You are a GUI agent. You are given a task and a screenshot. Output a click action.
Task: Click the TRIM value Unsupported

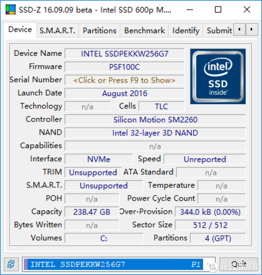coord(93,172)
